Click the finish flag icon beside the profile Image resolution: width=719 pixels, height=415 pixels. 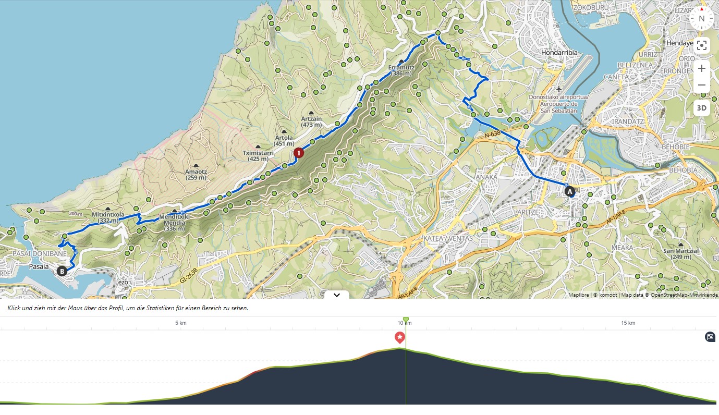coord(710,337)
